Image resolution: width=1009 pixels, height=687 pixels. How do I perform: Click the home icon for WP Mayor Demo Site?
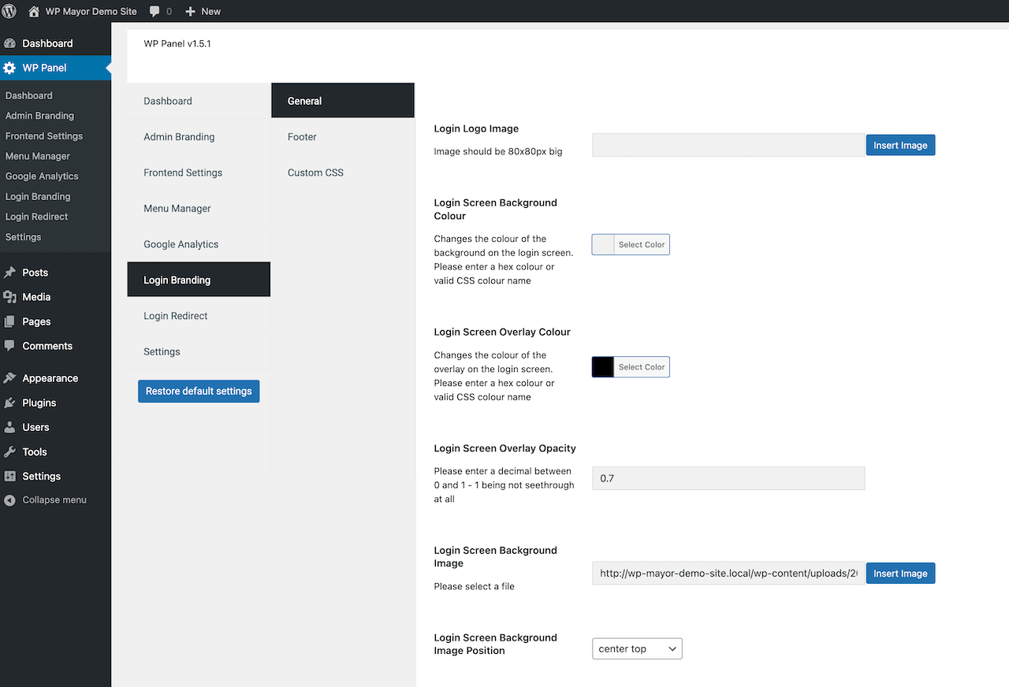[34, 11]
